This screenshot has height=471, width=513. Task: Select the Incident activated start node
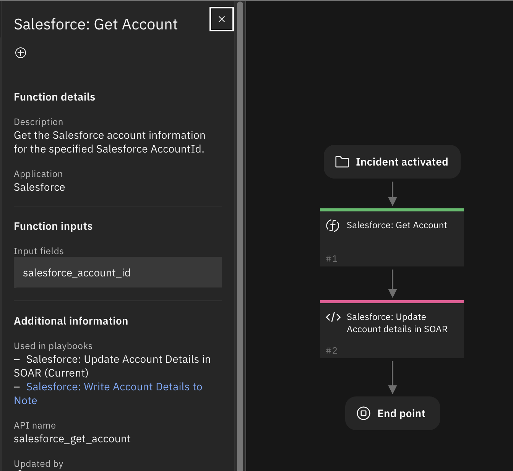392,162
